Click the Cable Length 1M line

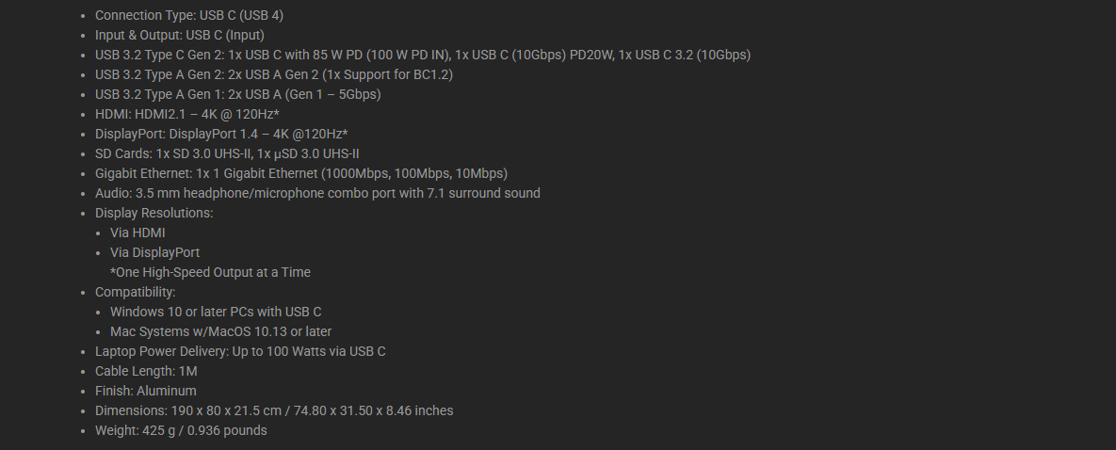point(146,372)
